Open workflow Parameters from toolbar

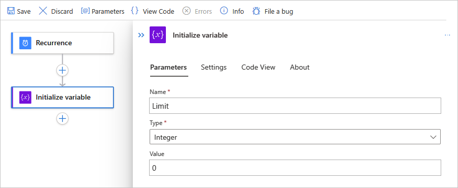tap(102, 11)
